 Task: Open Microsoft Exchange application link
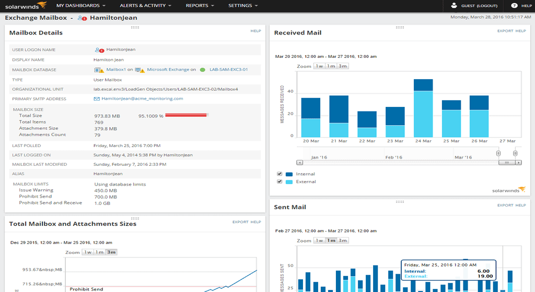[x=168, y=69]
